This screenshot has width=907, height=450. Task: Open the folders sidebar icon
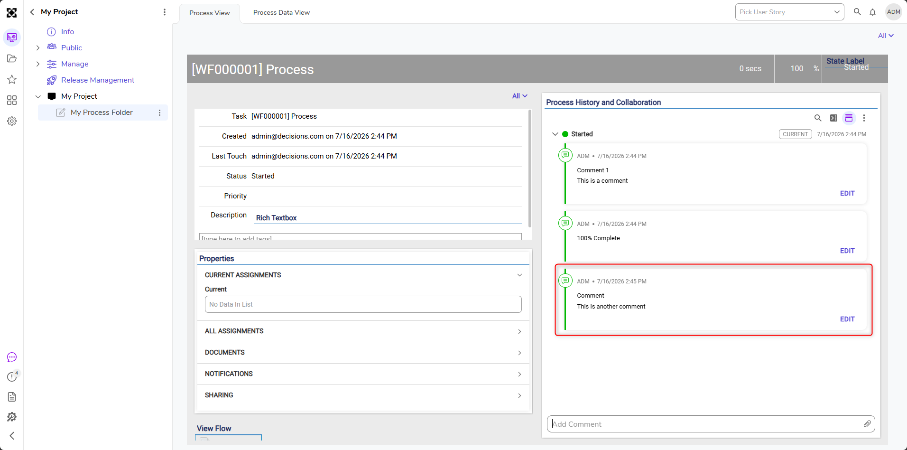click(x=12, y=58)
